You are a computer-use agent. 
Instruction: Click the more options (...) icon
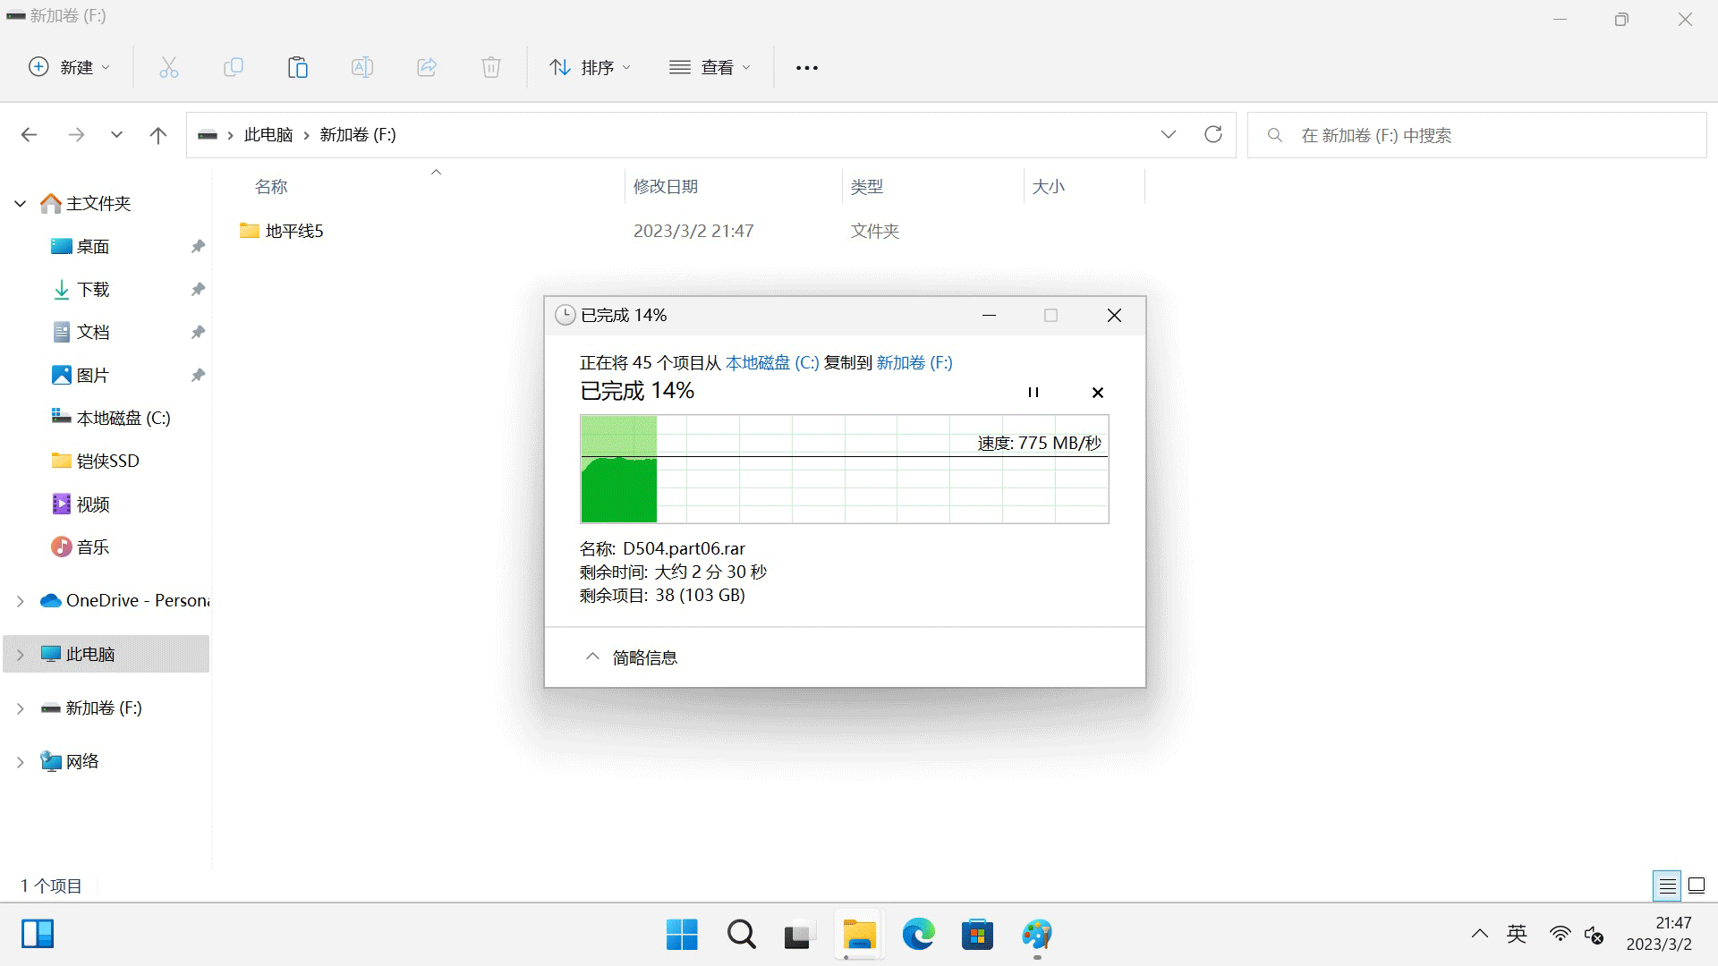pos(807,67)
